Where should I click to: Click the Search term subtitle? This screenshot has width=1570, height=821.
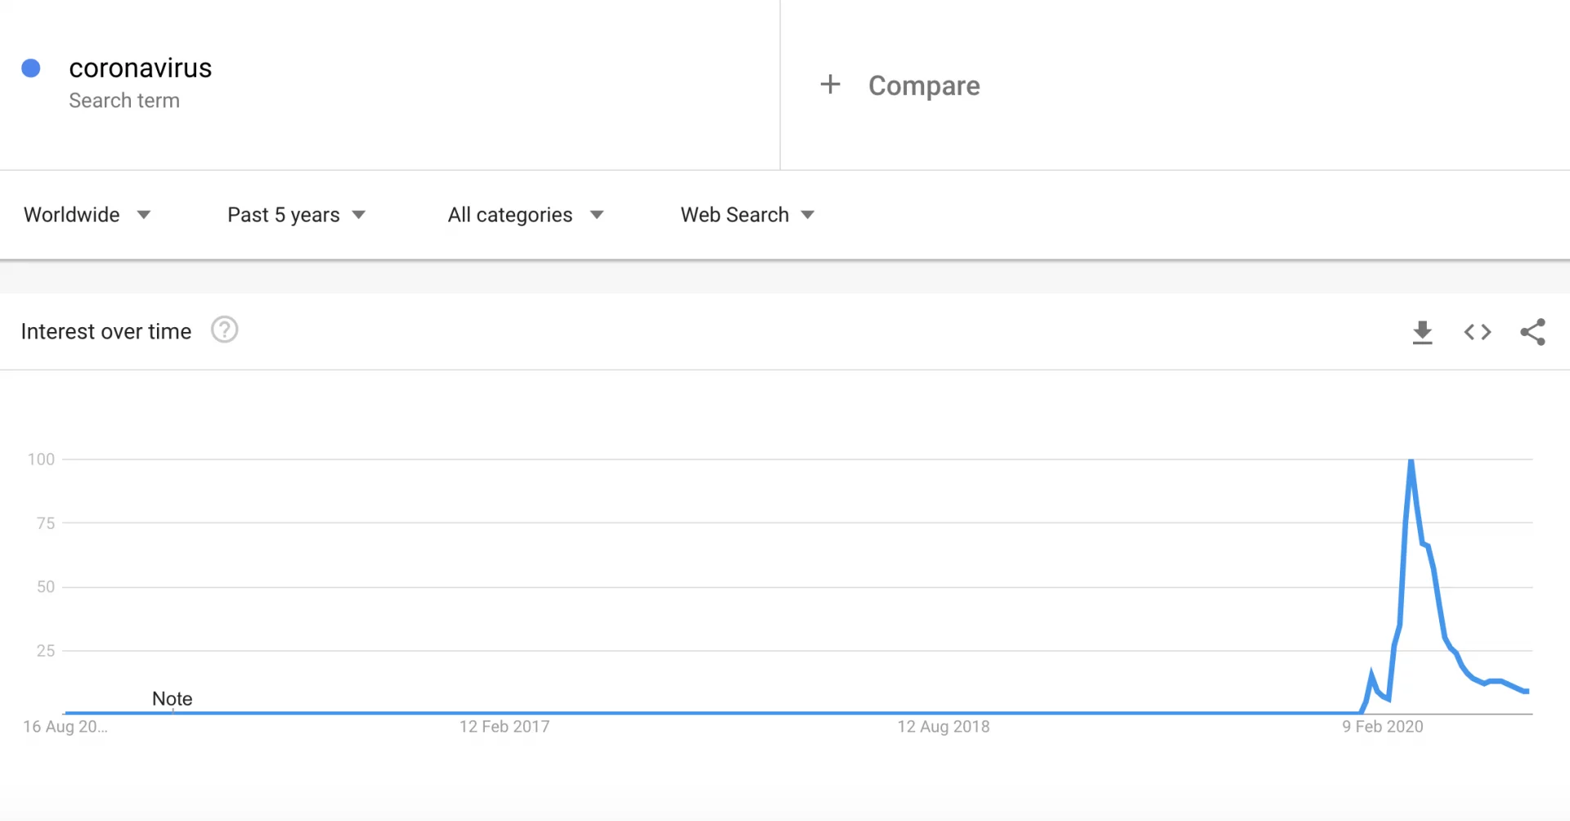124,101
